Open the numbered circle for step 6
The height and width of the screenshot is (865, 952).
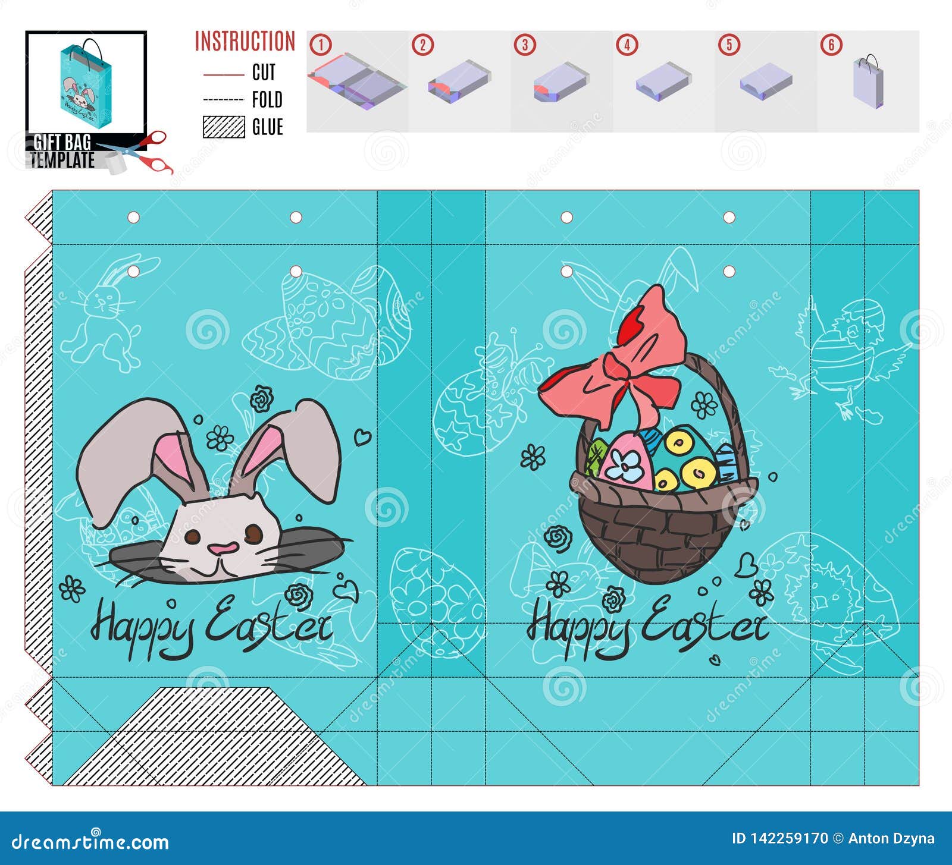[832, 43]
